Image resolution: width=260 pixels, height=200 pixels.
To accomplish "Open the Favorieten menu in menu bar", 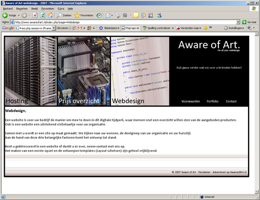I will (48, 9).
